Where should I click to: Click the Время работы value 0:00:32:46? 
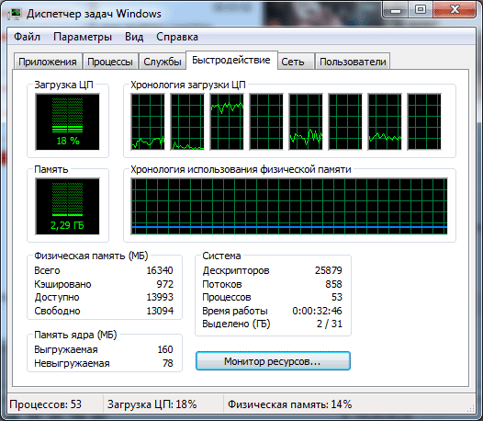tap(317, 311)
